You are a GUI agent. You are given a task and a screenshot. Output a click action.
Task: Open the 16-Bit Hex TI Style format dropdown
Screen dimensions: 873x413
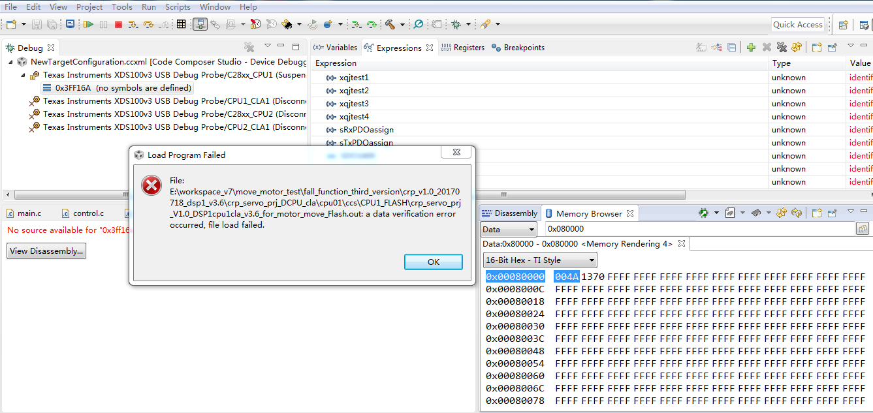click(x=540, y=260)
